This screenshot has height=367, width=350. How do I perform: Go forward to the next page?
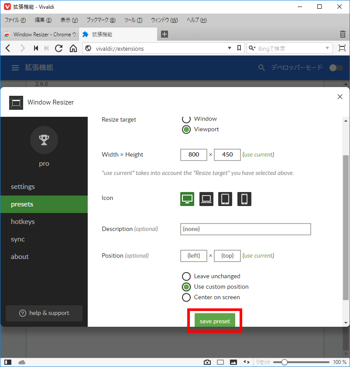[x=22, y=49]
